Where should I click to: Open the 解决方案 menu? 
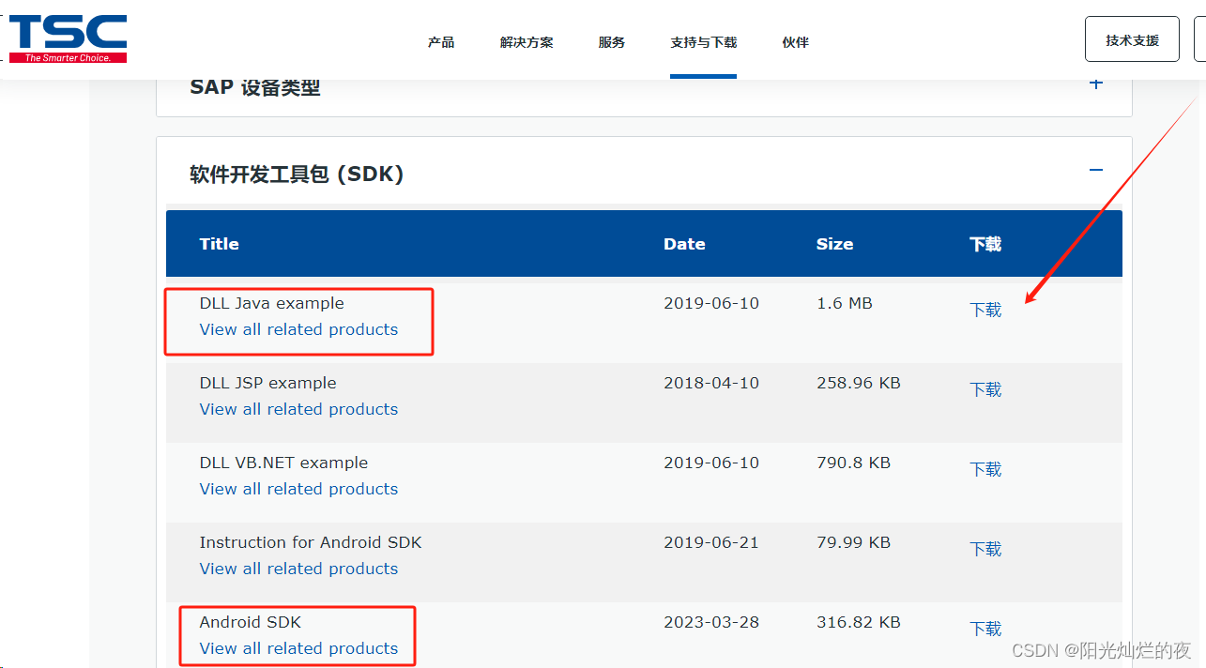click(527, 41)
